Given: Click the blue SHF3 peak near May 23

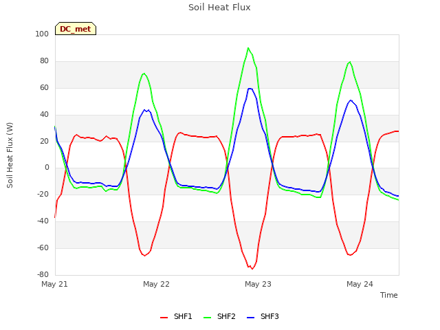Looking at the screenshot, I should pos(250,89).
